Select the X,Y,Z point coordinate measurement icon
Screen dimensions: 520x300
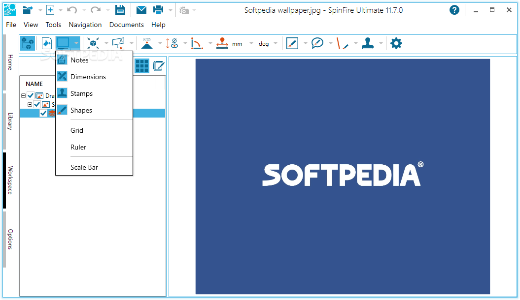(147, 43)
